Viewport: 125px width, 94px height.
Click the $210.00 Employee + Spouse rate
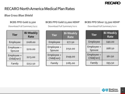coord(31,49)
